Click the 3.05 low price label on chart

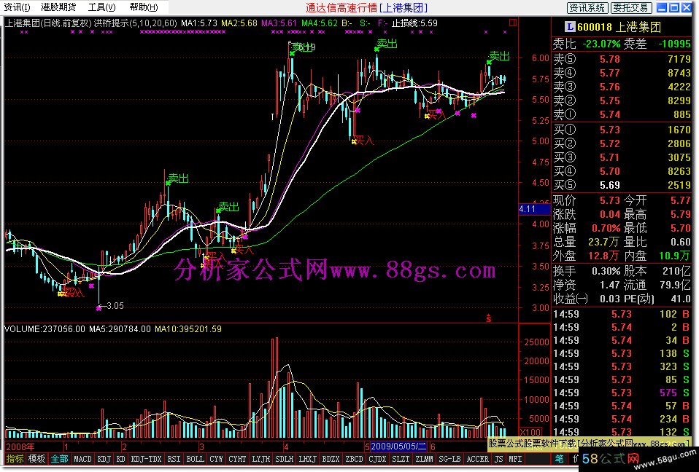click(x=115, y=306)
